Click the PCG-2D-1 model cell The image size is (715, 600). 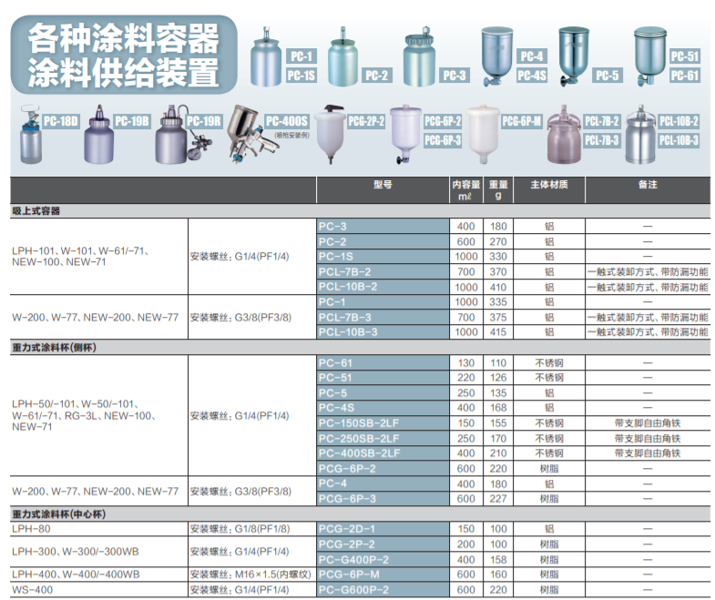point(383,529)
